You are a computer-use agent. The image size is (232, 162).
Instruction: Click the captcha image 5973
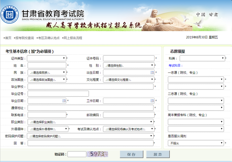(x=97, y=154)
